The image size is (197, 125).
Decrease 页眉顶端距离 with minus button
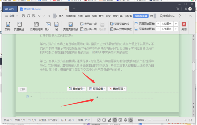pos(158,24)
